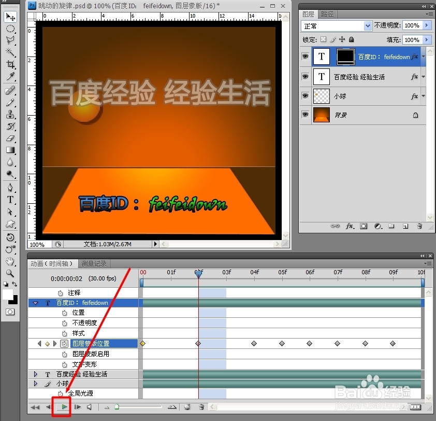This screenshot has height=421, width=436.
Task: Hide the 百度经验 经验生活 layer
Action: tap(306, 77)
